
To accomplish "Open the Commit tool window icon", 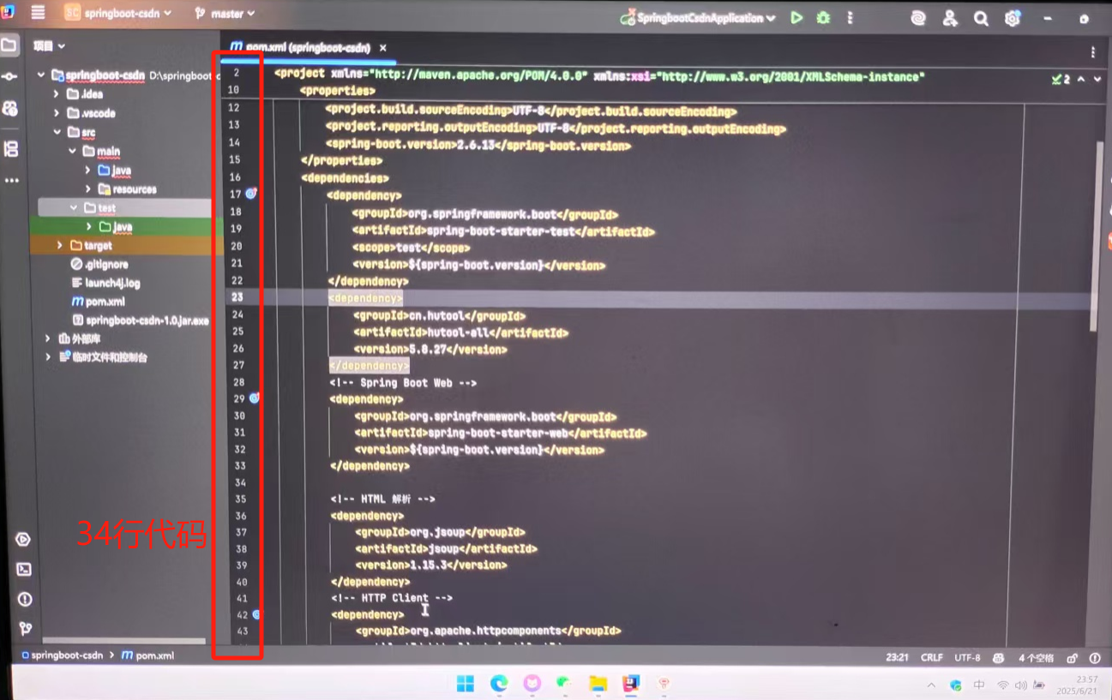I will pos(9,76).
